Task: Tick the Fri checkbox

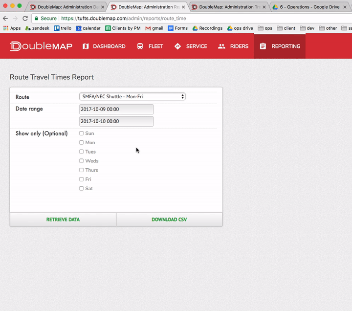Action: pos(82,179)
